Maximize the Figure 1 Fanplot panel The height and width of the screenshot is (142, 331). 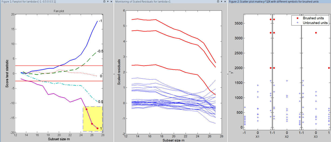tap(104, 2)
